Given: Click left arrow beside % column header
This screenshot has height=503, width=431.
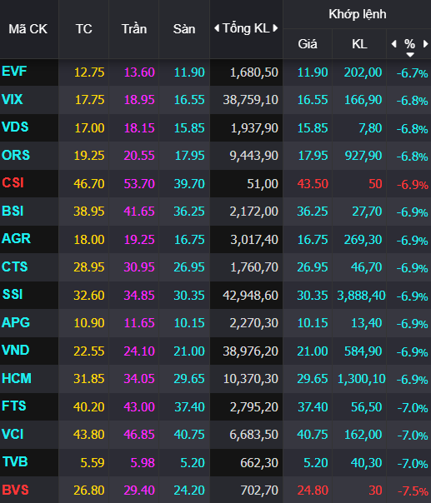Looking at the screenshot, I should [393, 44].
